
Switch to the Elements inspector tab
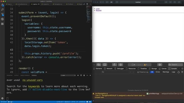tap(97, 69)
